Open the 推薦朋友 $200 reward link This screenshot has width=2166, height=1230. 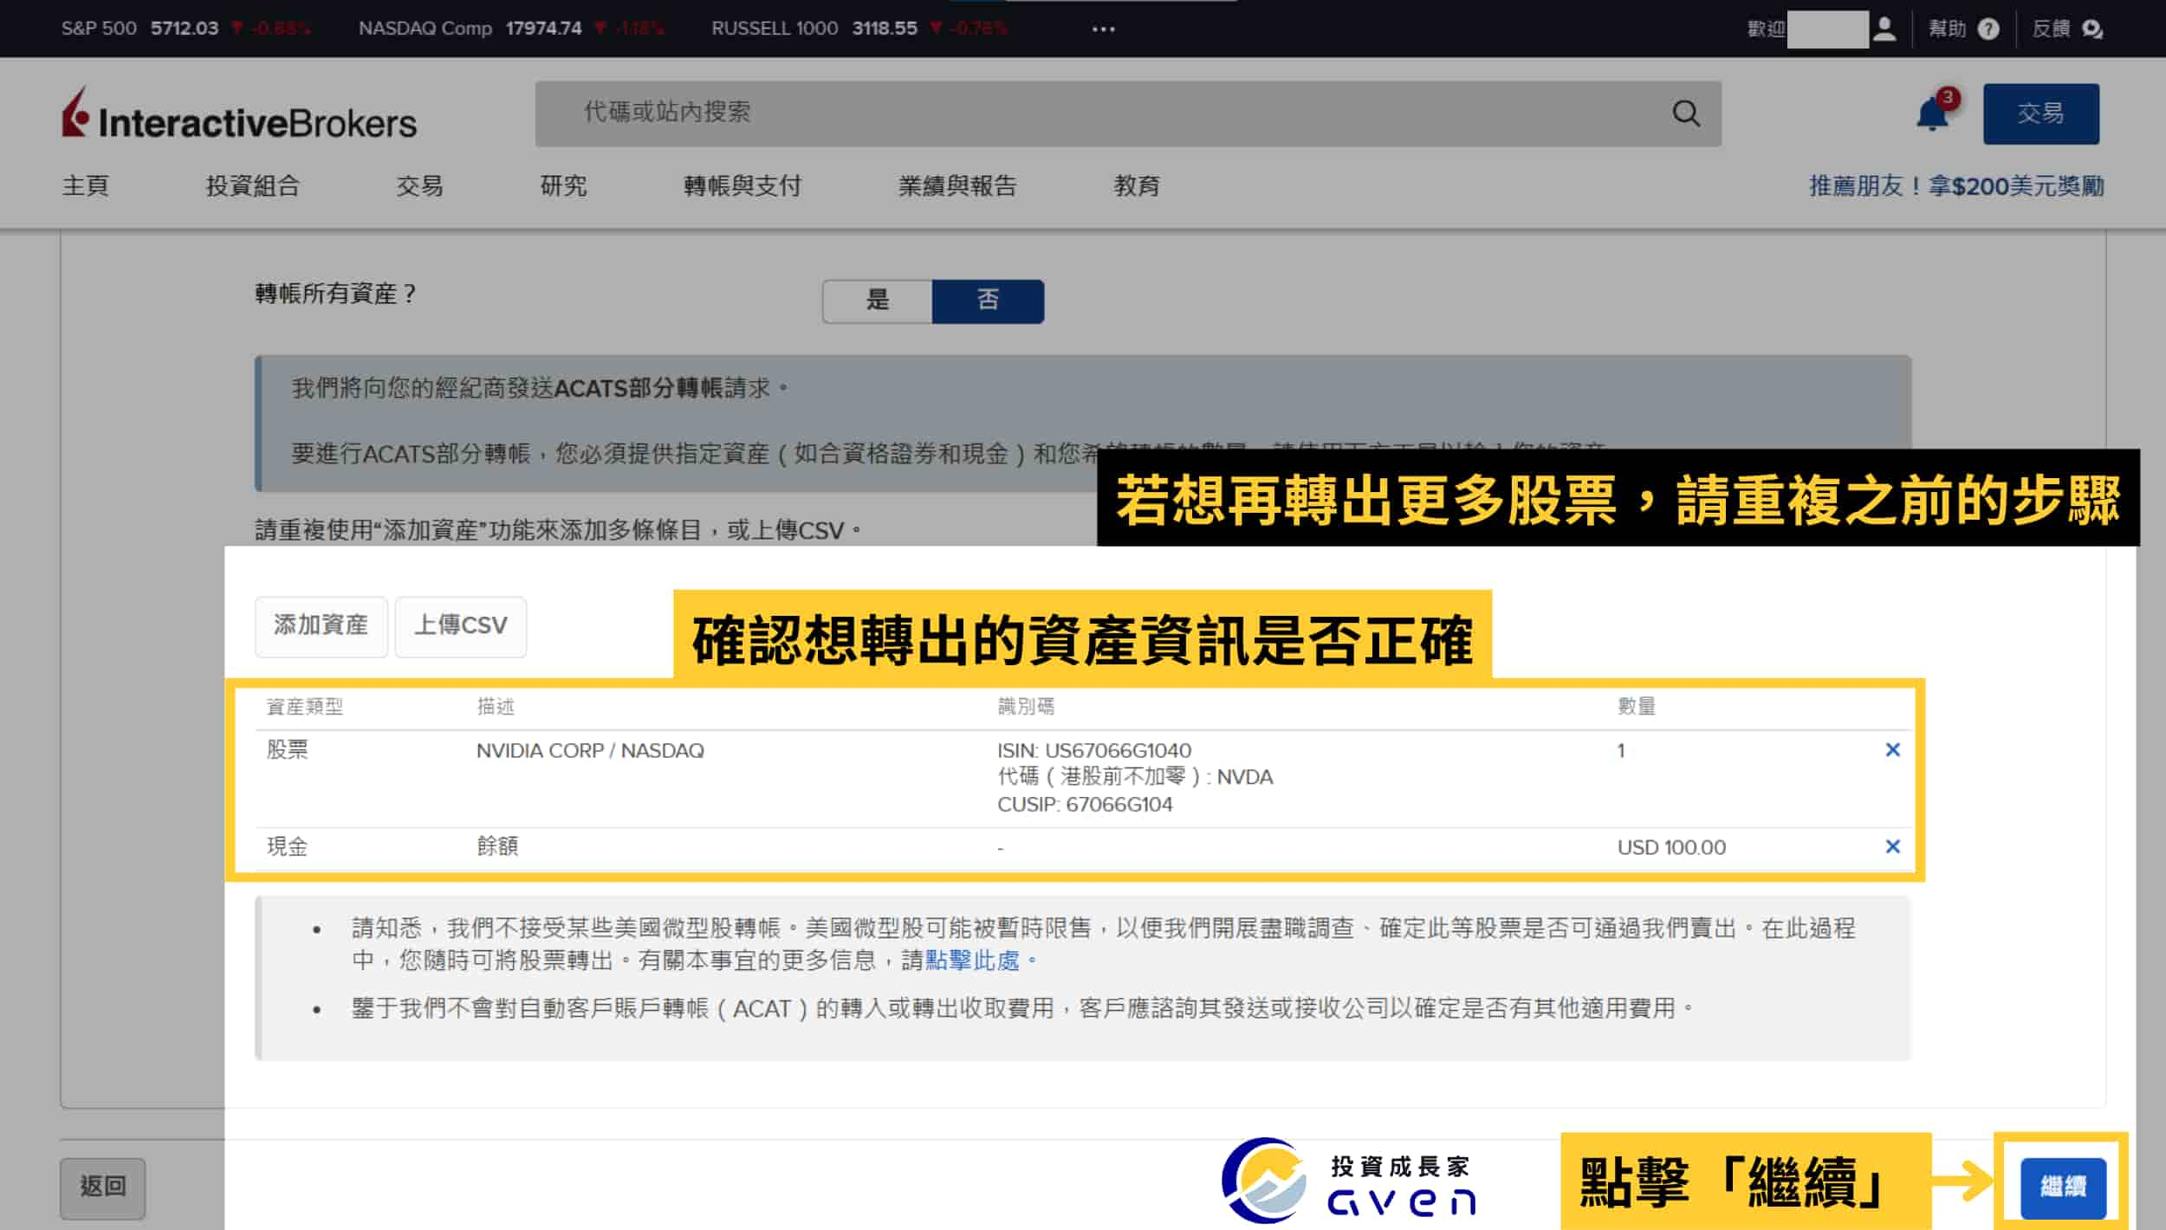(1955, 185)
